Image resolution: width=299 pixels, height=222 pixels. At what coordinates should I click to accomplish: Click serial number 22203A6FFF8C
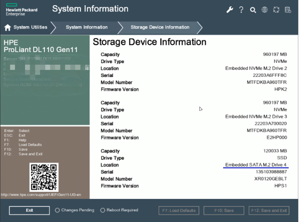click(x=270, y=75)
